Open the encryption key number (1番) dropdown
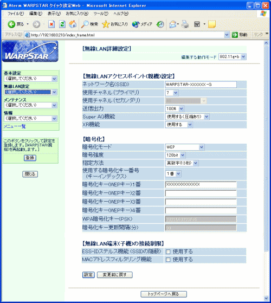 pyautogui.click(x=173, y=173)
